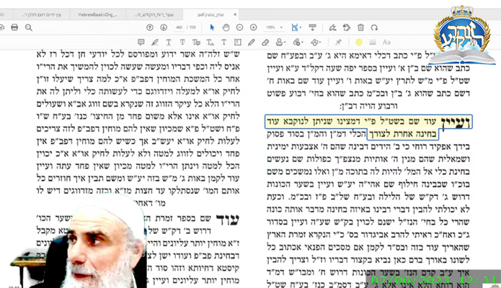The width and height of the screenshot is (501, 288).
Task: Go to next page with down arrow
Action: [162, 27]
